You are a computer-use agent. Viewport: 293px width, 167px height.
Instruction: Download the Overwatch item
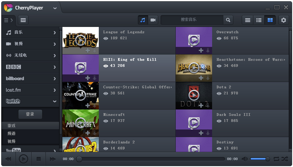coord(208,51)
